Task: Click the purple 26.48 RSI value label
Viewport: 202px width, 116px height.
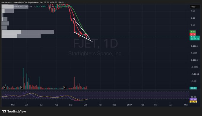Action: pos(193,99)
